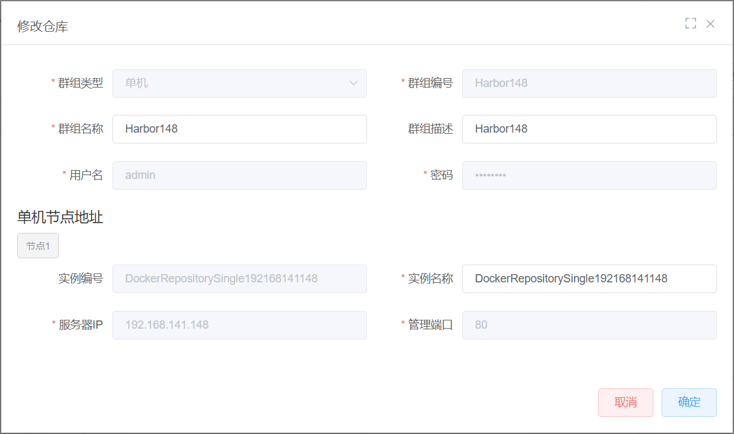Click the 实例编号 label
The height and width of the screenshot is (434, 734).
pyautogui.click(x=81, y=279)
